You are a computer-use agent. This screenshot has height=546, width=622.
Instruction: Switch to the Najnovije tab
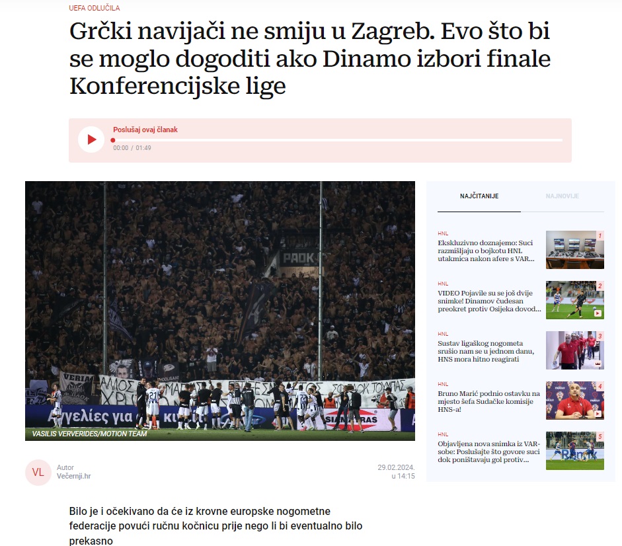click(x=562, y=196)
